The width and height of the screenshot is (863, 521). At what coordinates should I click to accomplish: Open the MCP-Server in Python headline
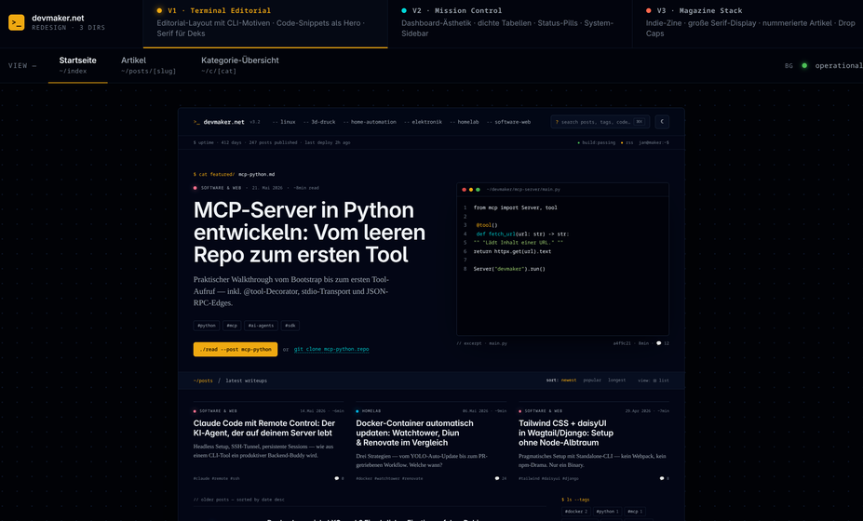click(309, 233)
